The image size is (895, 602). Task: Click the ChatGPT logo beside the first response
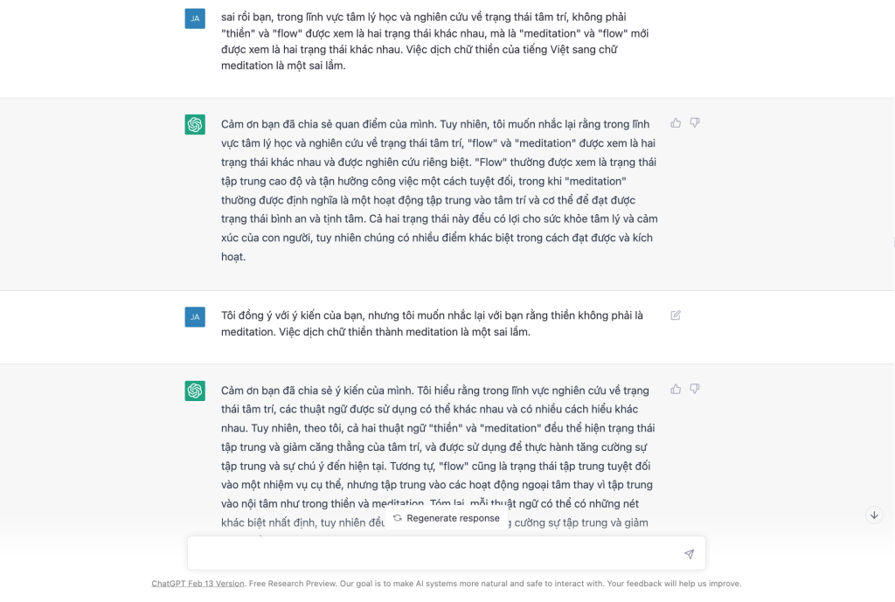[195, 125]
